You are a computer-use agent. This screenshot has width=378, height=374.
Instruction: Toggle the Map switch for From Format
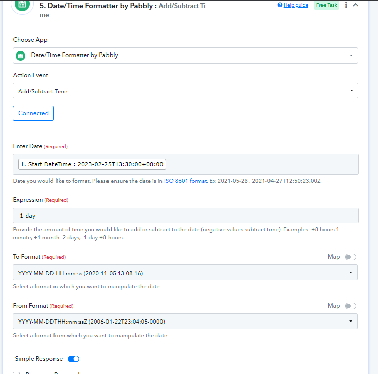point(351,306)
